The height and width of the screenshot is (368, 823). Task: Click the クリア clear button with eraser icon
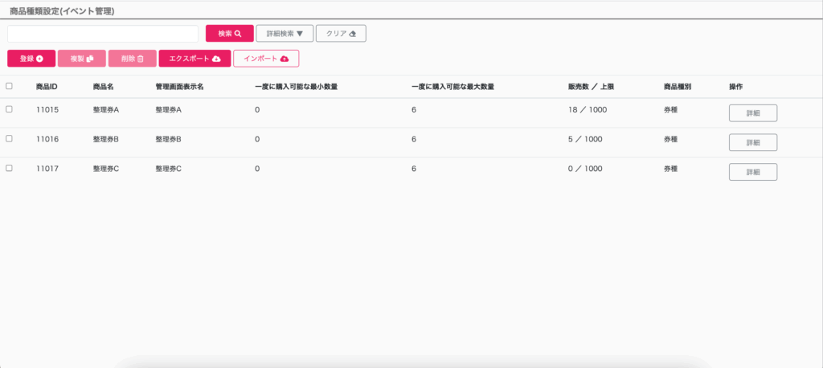coord(341,34)
